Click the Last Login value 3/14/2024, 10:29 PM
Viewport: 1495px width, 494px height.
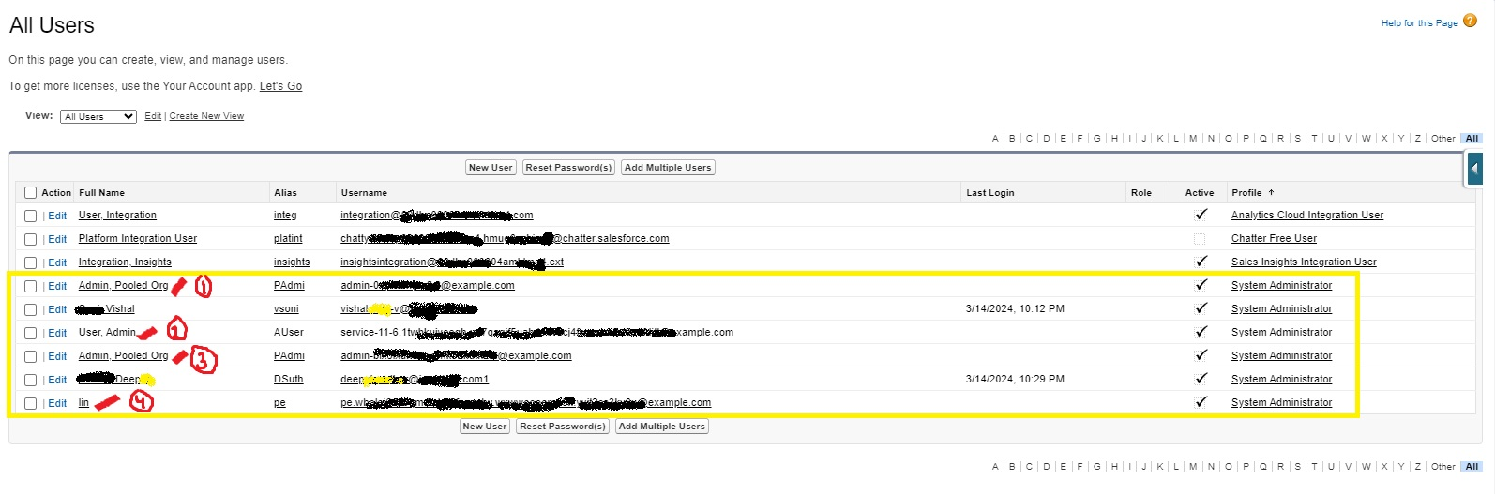1015,380
